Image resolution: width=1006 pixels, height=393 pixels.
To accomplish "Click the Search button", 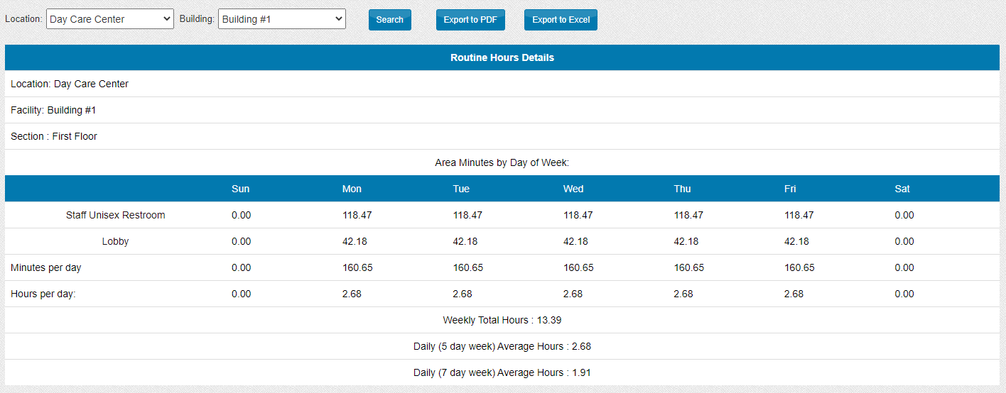I will (x=389, y=20).
